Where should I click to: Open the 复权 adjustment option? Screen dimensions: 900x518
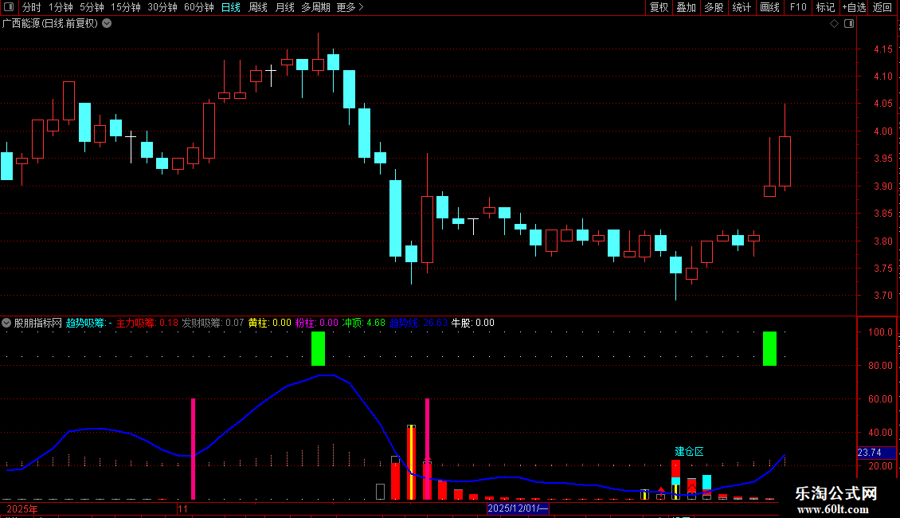659,7
